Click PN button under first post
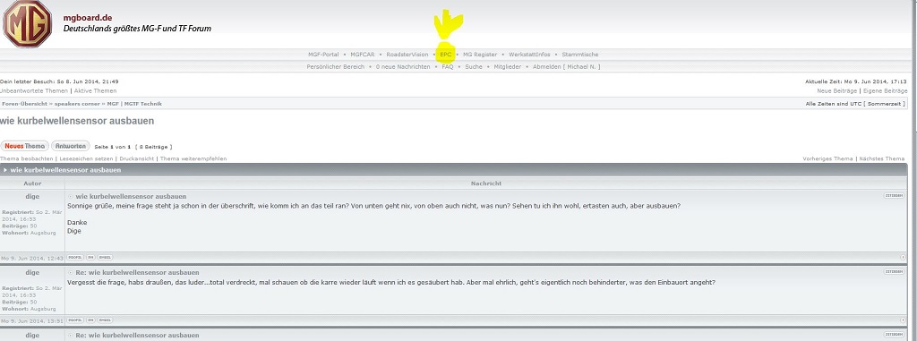917x341 pixels. click(x=90, y=258)
